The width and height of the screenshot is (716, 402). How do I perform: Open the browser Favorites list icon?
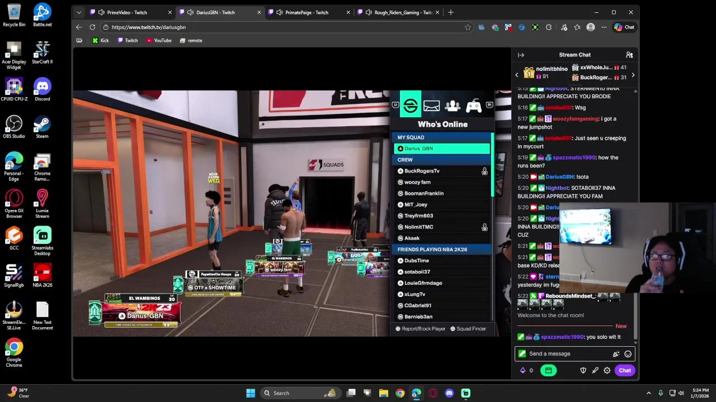click(577, 27)
